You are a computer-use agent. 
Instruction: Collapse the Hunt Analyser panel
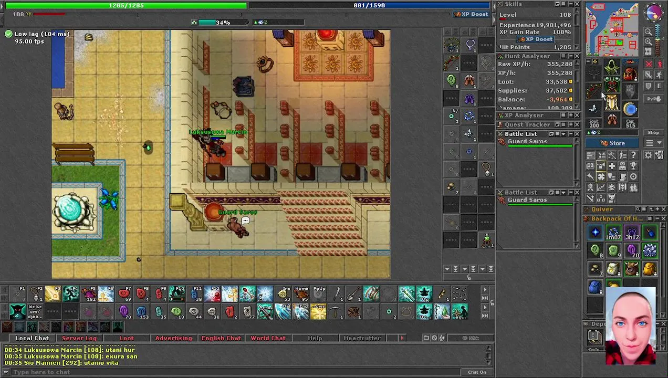click(570, 56)
